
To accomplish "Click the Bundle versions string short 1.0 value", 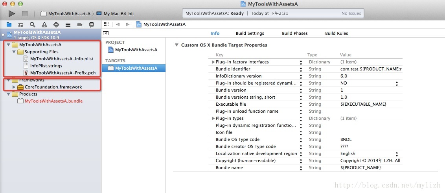I will (x=344, y=97).
